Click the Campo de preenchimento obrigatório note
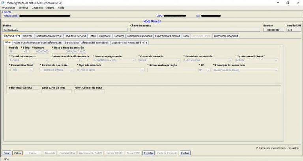 tap(277, 148)
